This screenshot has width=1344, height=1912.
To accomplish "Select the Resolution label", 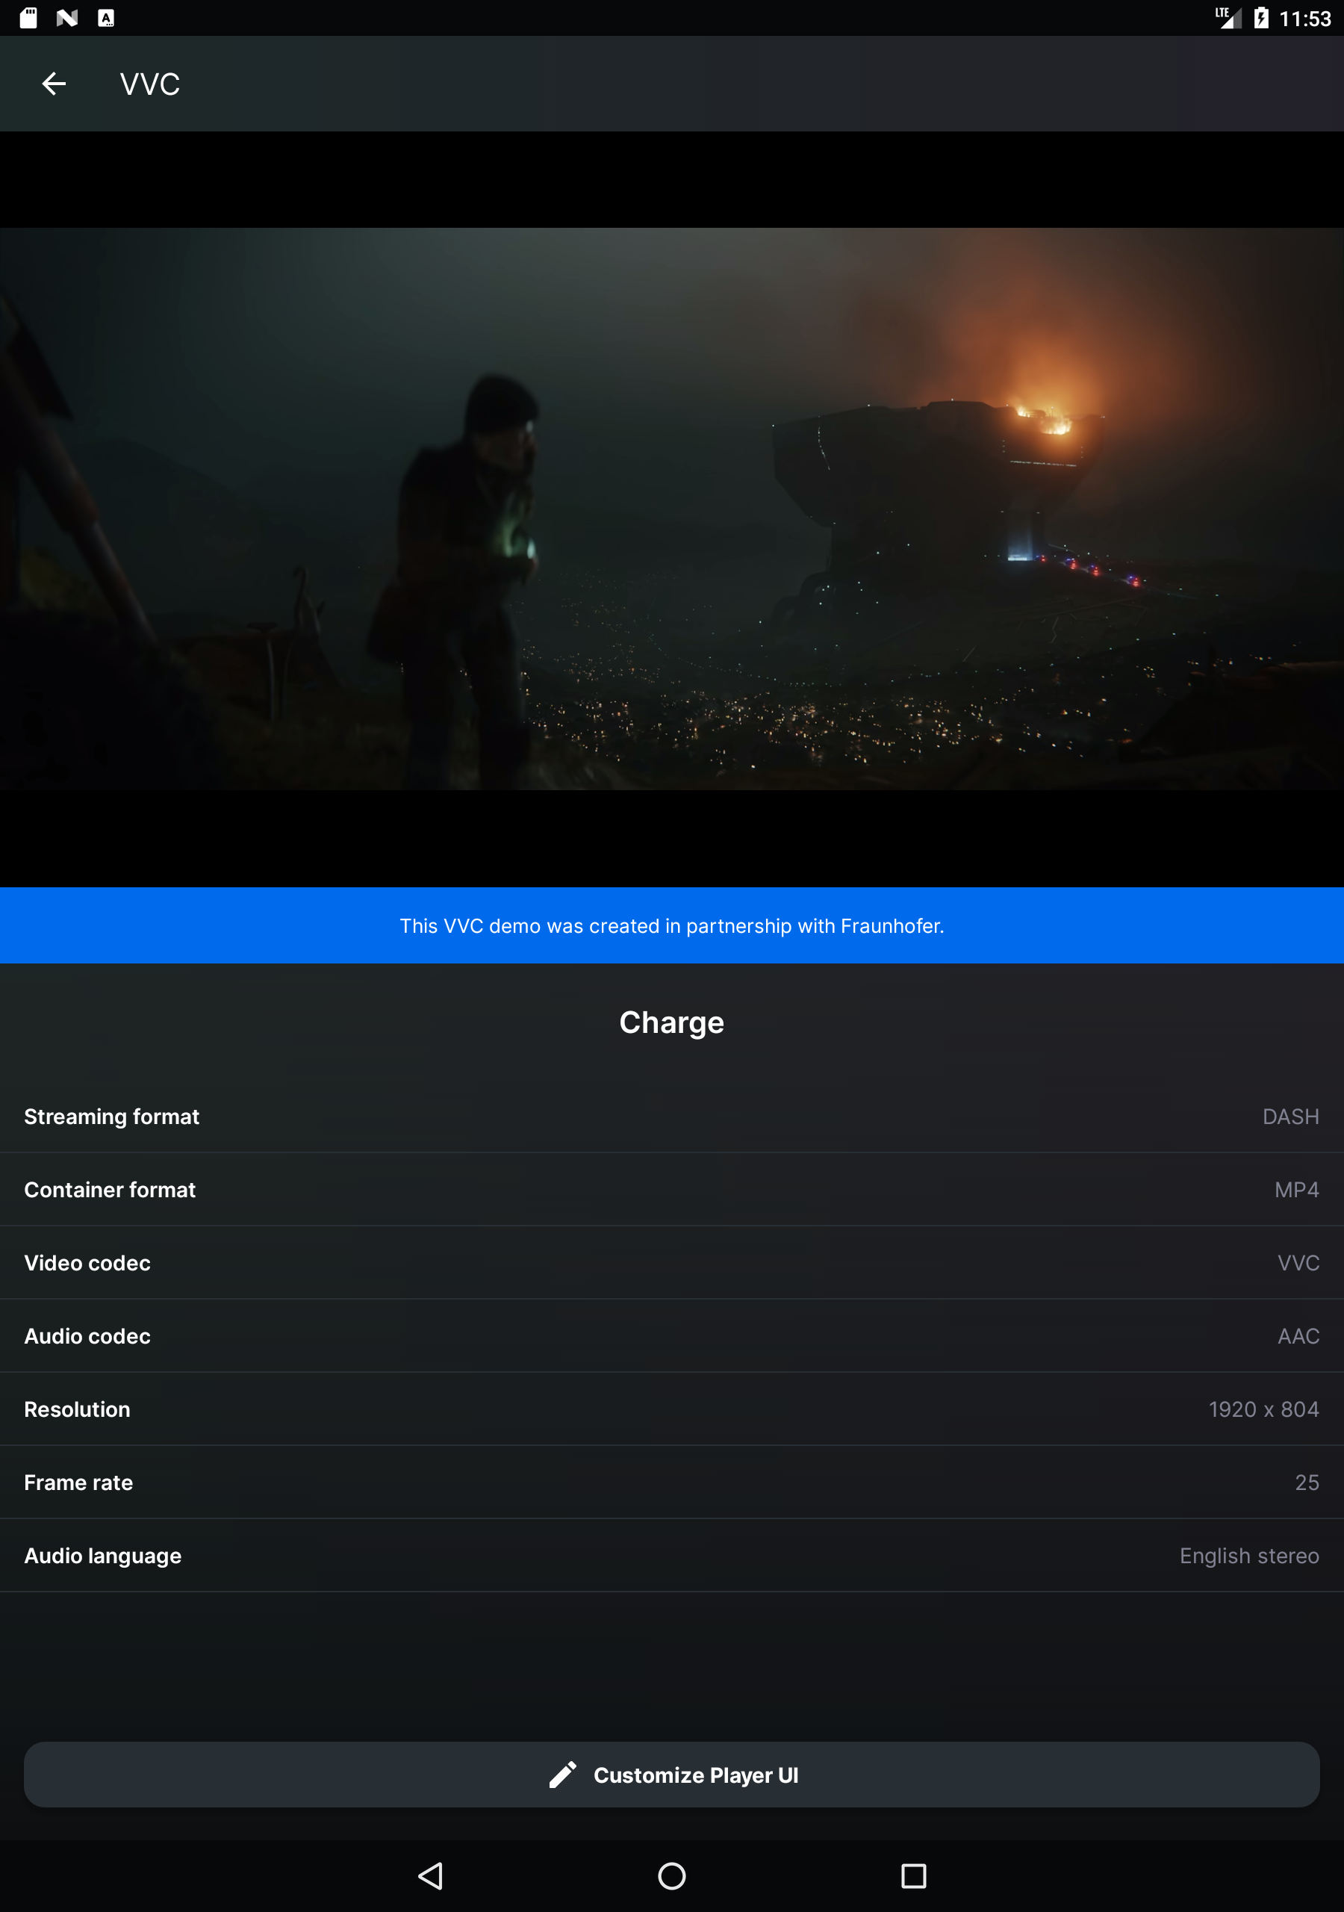I will pos(78,1409).
